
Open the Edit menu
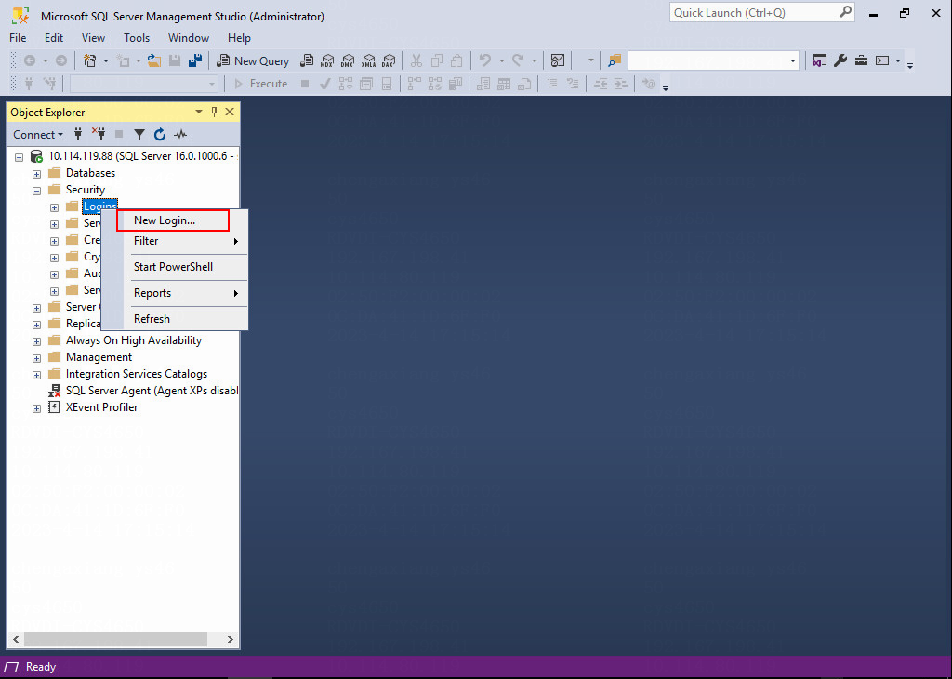coord(54,37)
